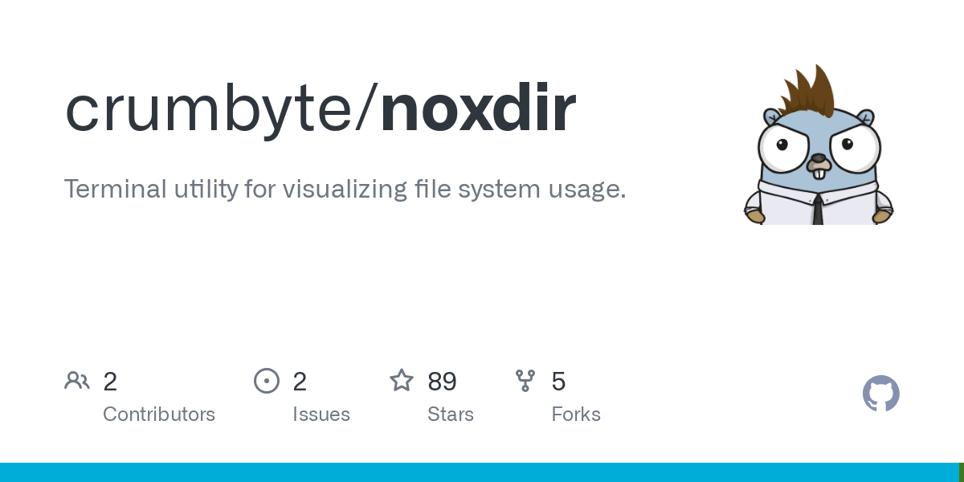This screenshot has width=964, height=482.
Task: Click the contributors count number 2
Action: (110, 382)
